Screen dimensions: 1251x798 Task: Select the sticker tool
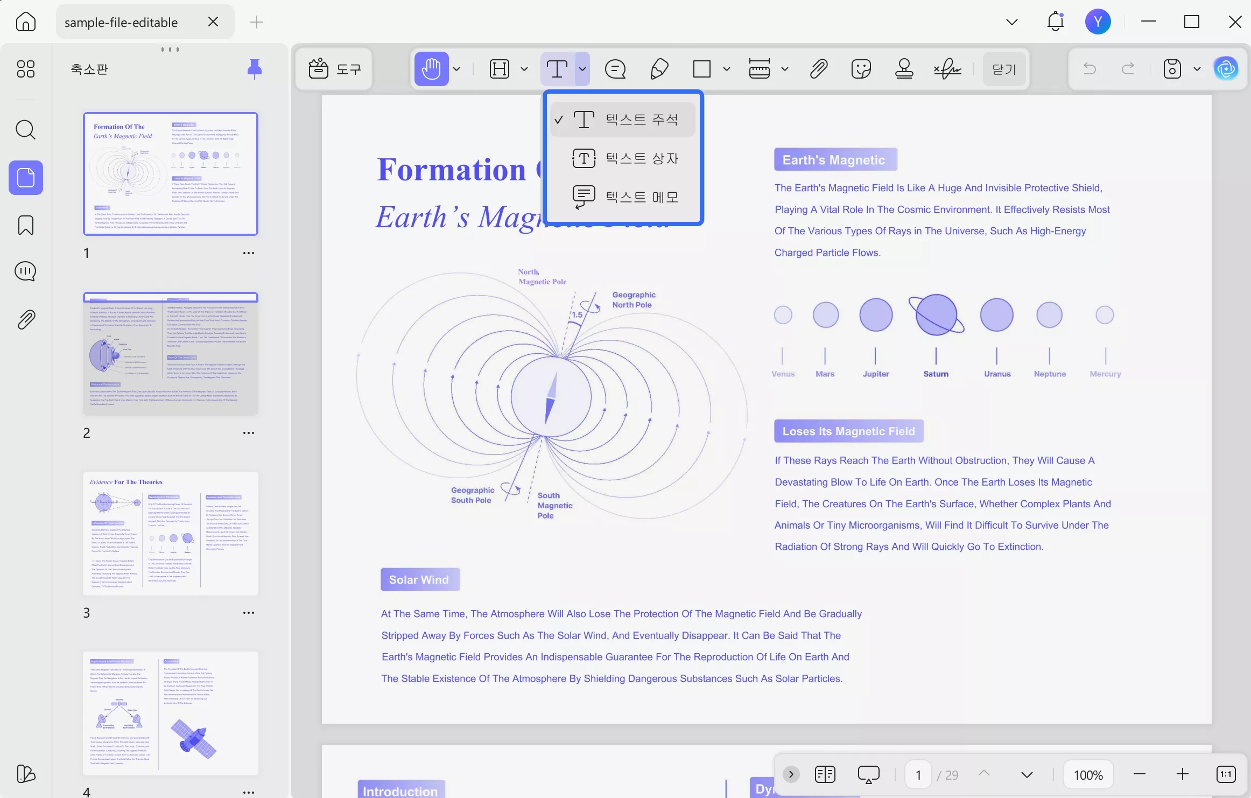click(861, 69)
